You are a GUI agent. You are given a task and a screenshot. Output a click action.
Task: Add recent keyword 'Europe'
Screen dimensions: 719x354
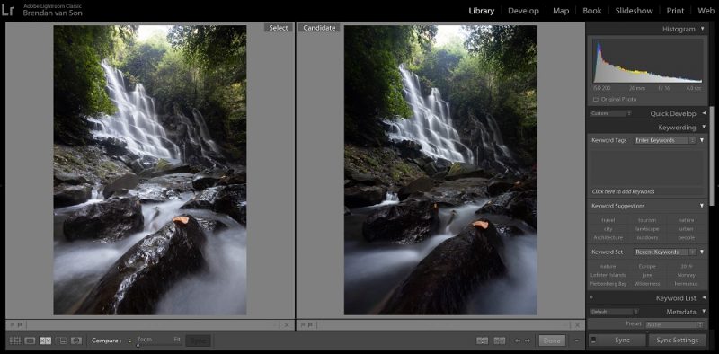point(647,267)
